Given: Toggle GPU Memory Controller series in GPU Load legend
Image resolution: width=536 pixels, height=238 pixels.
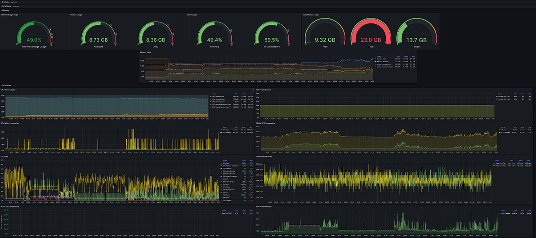Looking at the screenshot, I should point(230,166).
